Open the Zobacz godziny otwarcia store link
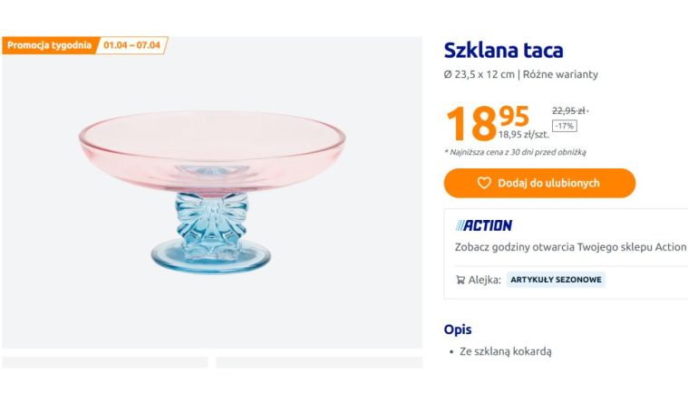This screenshot has height=401, width=688. coord(570,246)
